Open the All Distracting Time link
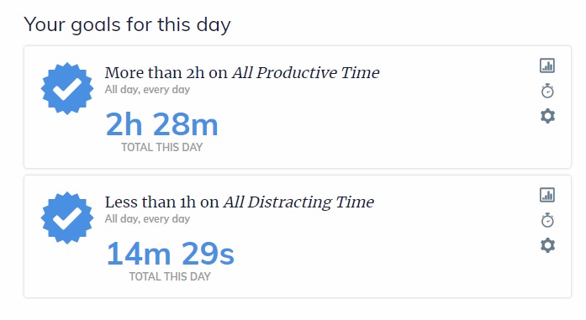The width and height of the screenshot is (586, 320). tap(298, 202)
